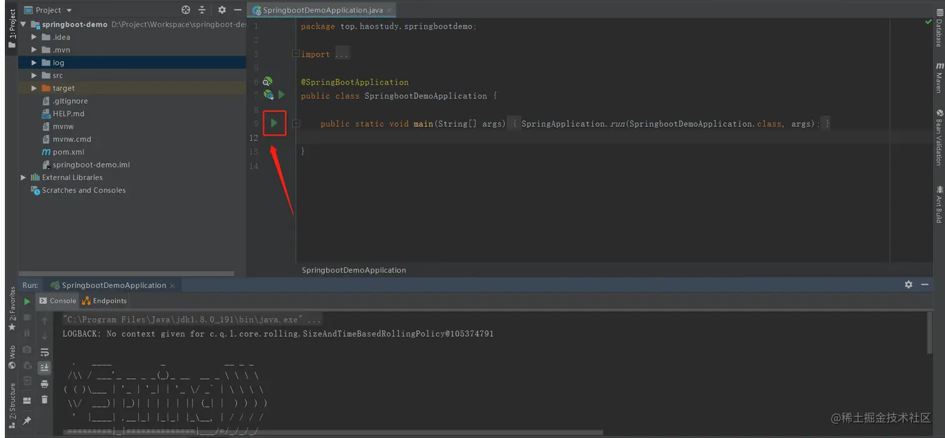This screenshot has height=438, width=945.
Task: Expand the folded main method body
Action: pos(296,124)
